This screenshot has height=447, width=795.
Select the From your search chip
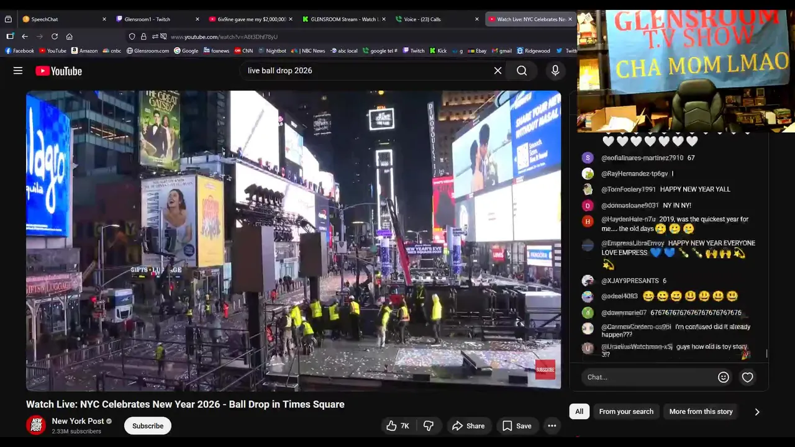coord(626,412)
